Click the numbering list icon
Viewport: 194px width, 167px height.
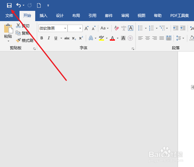151,28
